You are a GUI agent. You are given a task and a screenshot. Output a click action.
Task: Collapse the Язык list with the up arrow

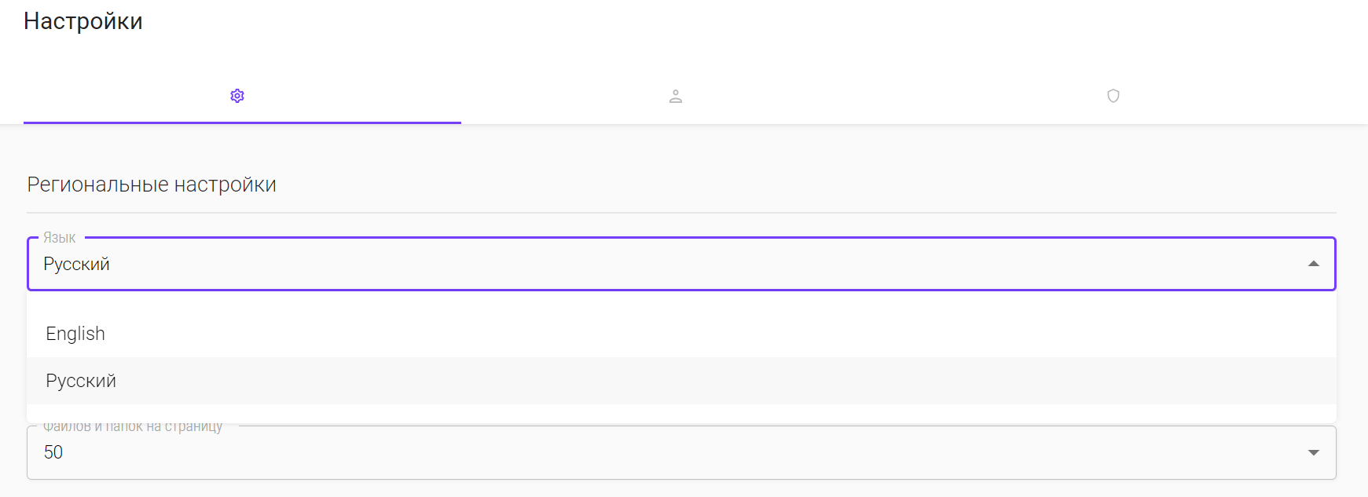tap(1313, 264)
